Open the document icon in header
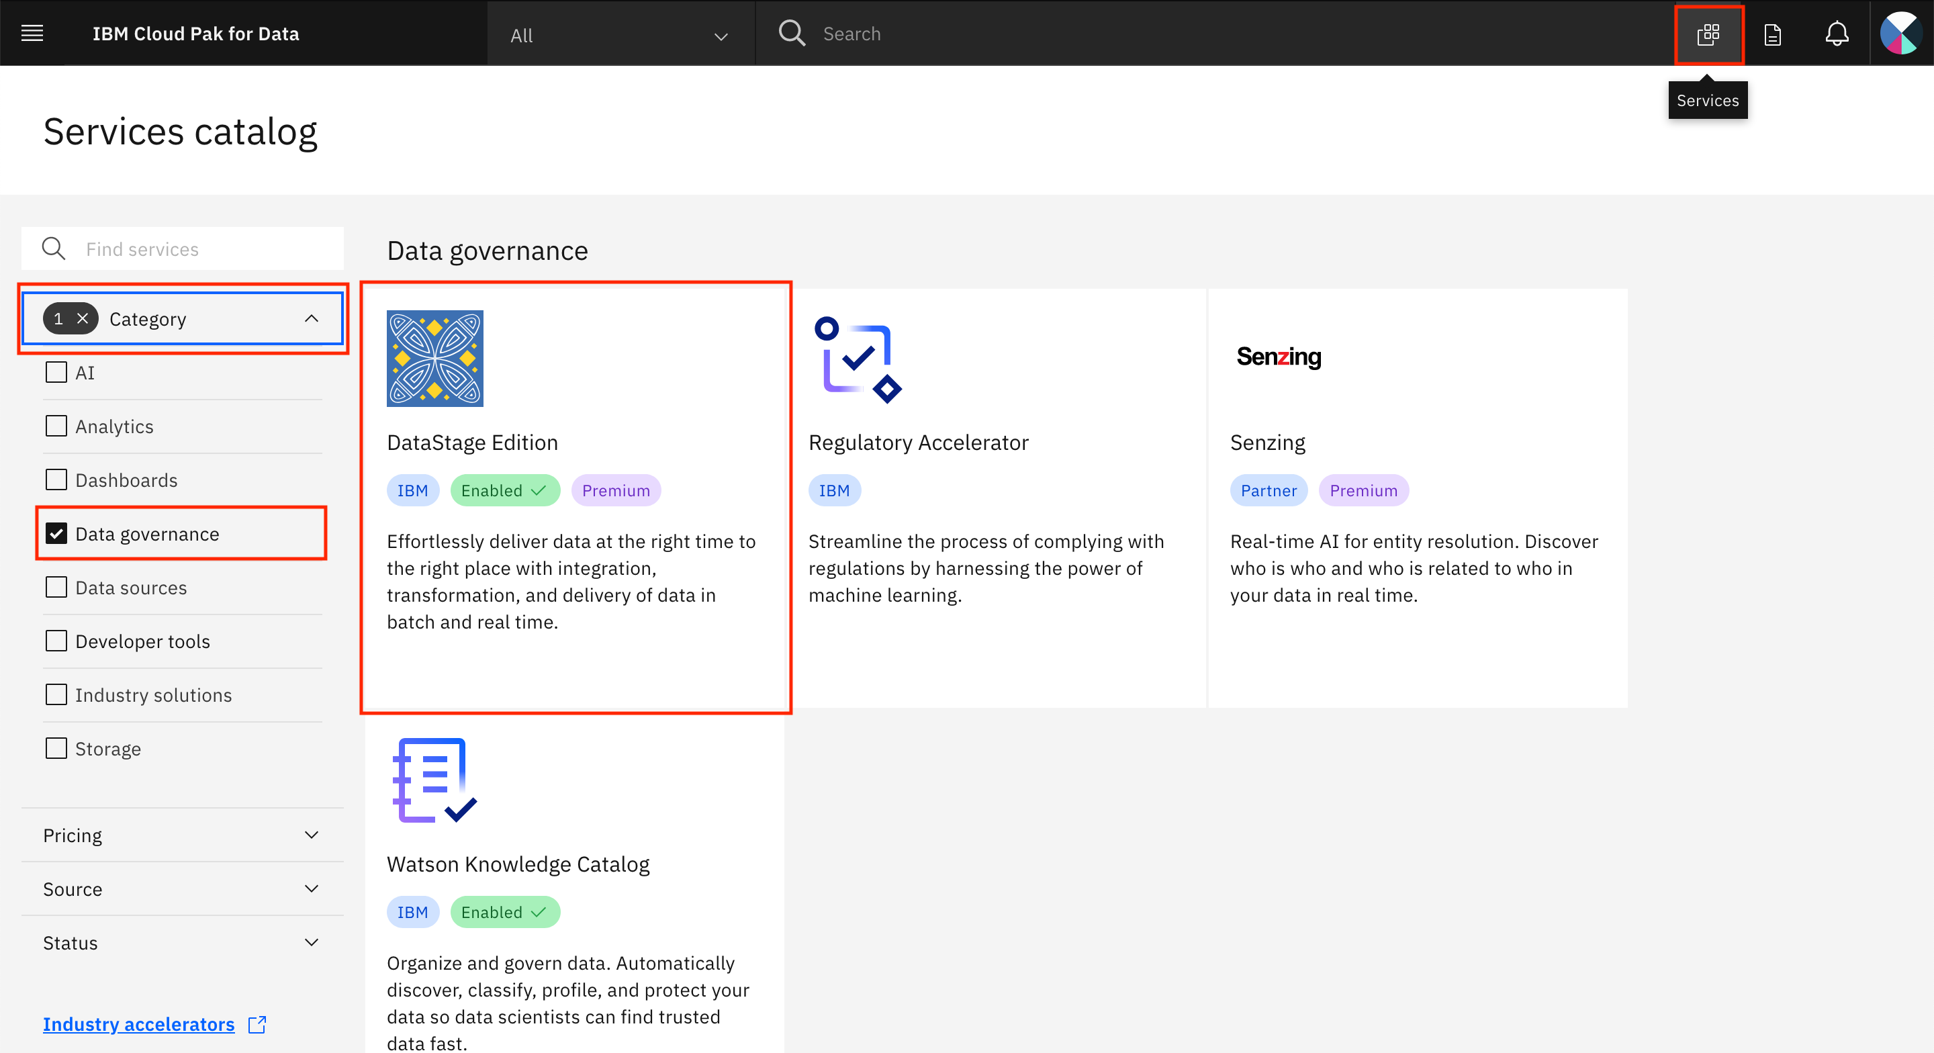Screen dimensions: 1934x1053 coord(1773,34)
